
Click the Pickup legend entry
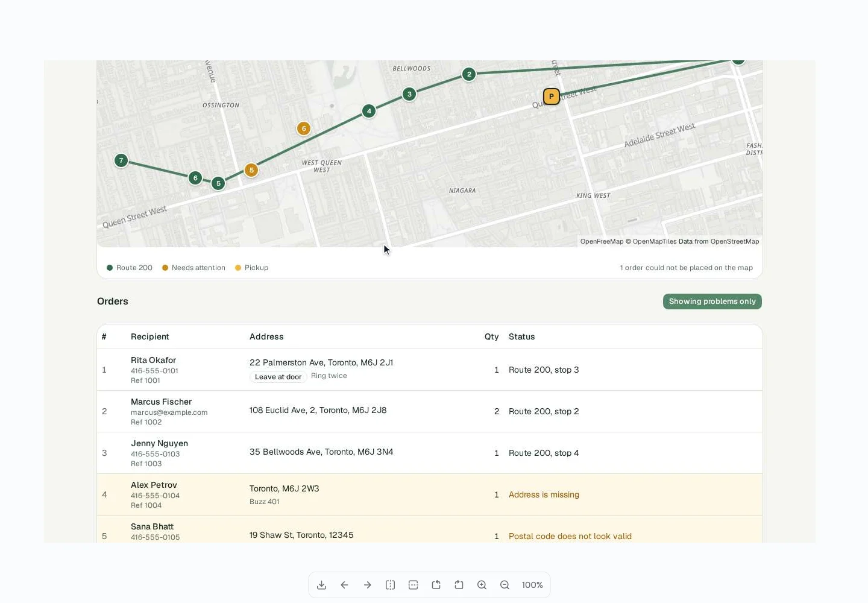[x=251, y=268]
